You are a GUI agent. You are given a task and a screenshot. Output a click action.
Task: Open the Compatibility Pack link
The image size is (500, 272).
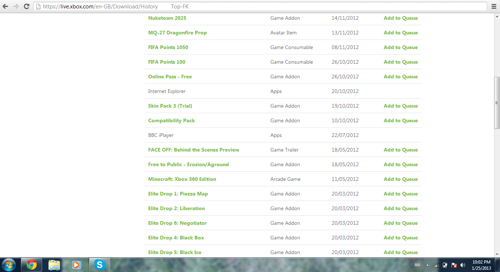coord(171,120)
